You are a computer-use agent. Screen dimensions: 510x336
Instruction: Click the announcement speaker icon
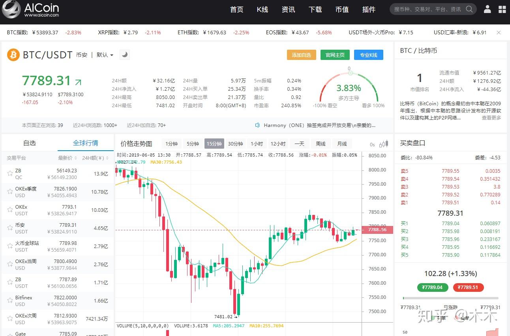(257, 125)
